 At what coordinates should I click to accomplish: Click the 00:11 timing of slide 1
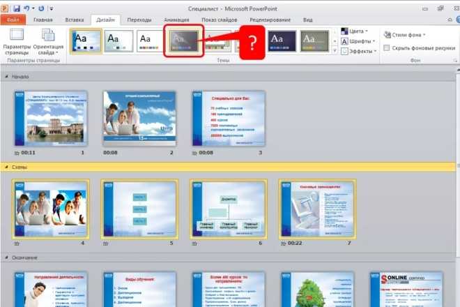pyautogui.click(x=29, y=153)
